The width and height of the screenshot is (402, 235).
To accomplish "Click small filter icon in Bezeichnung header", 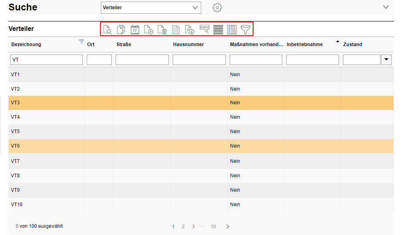I will (82, 41).
